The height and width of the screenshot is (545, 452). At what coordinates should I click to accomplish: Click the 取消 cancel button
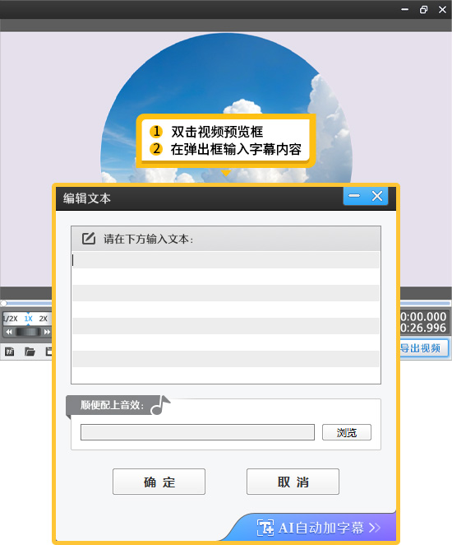(293, 482)
